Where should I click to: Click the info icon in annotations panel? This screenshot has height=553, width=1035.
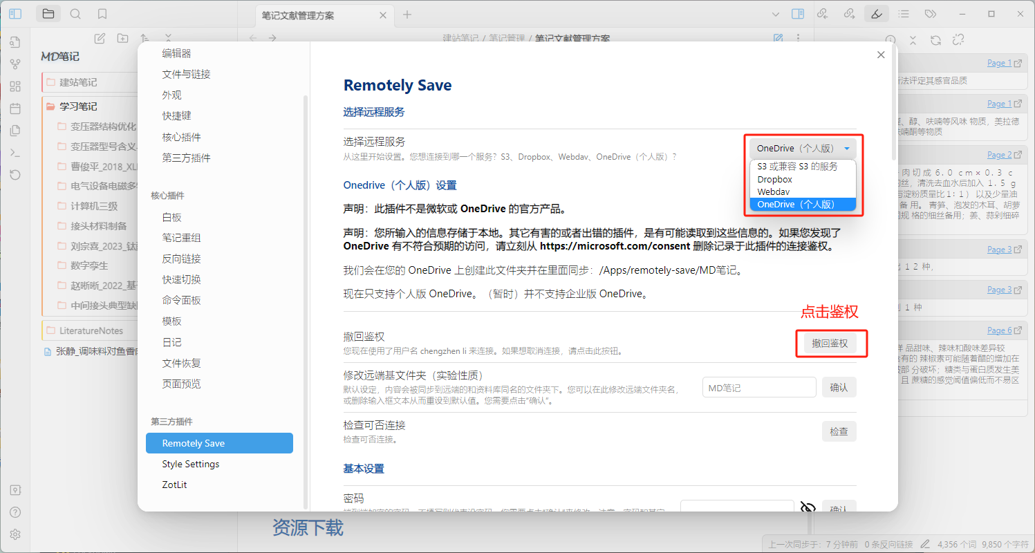pos(891,40)
